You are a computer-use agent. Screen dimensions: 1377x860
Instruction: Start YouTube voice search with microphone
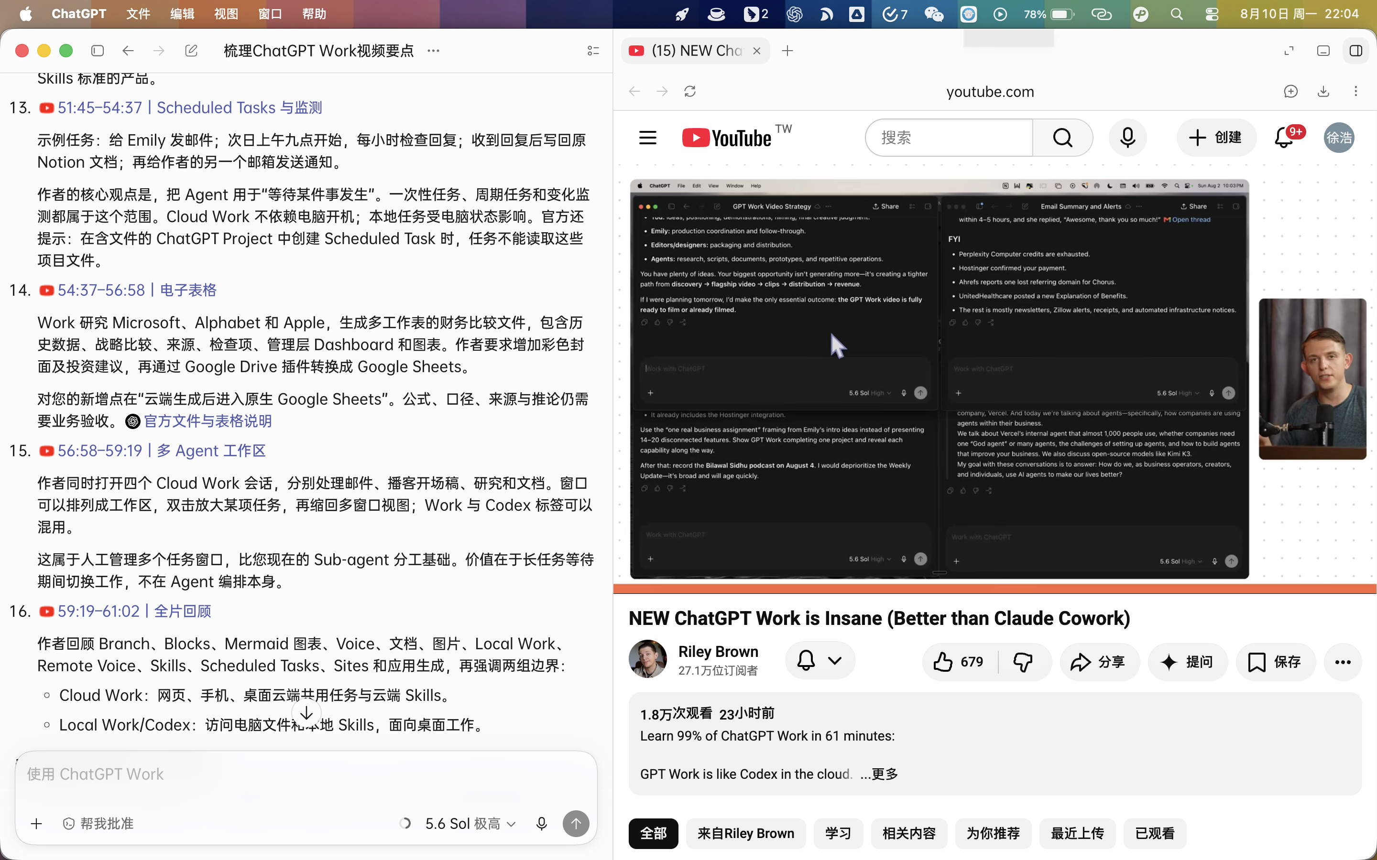coord(1127,138)
